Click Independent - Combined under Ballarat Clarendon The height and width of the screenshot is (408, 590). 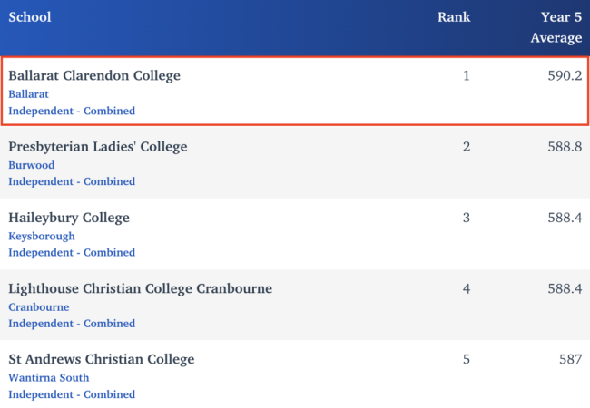pos(72,111)
